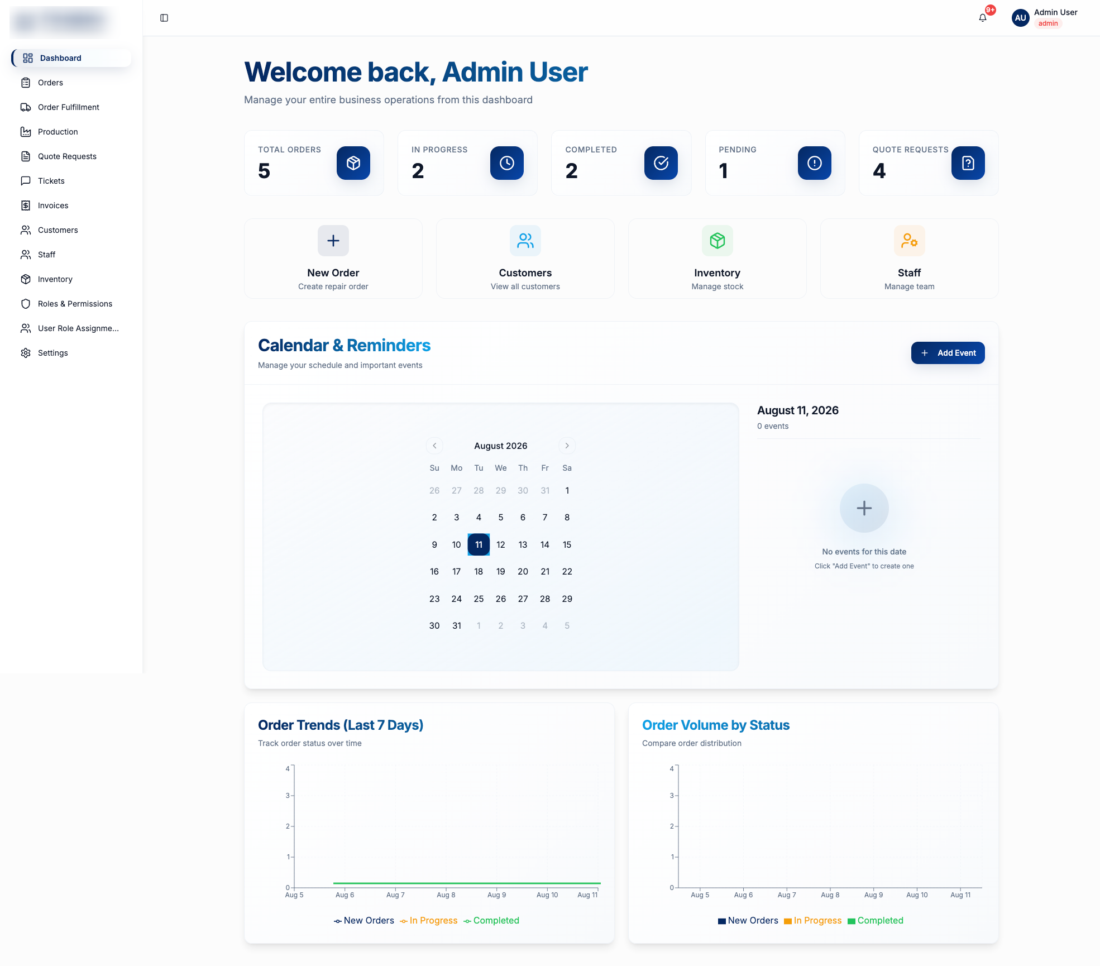Image resolution: width=1100 pixels, height=966 pixels.
Task: Toggle the sidebar collapse icon
Action: click(164, 18)
